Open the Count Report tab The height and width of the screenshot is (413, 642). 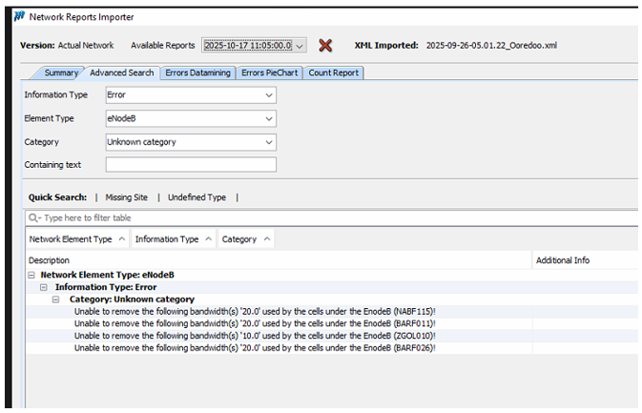(x=334, y=73)
